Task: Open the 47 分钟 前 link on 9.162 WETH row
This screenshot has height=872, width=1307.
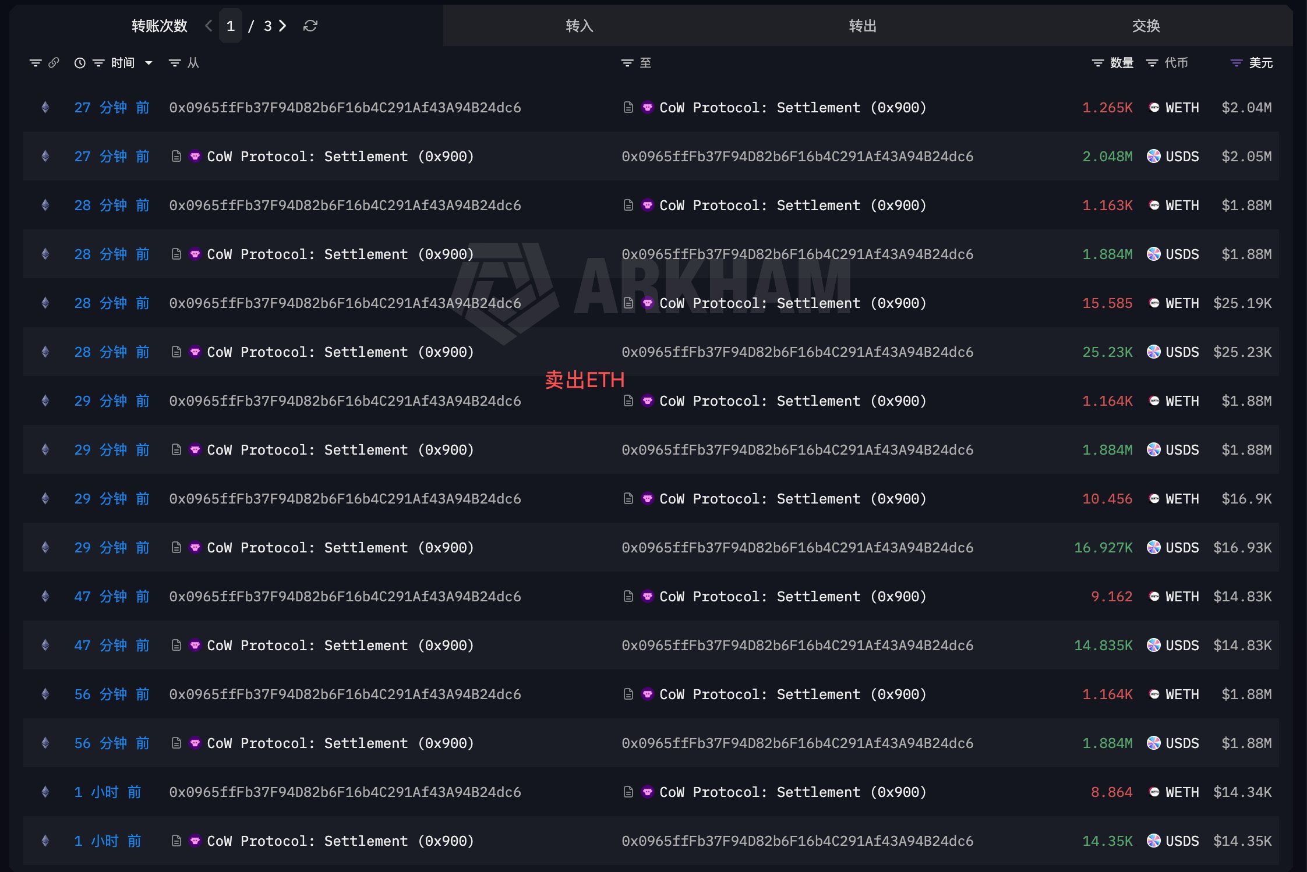Action: click(112, 596)
